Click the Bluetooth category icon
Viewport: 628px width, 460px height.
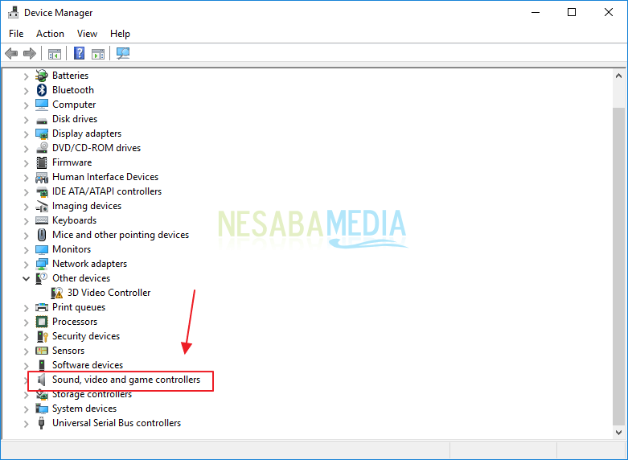pyautogui.click(x=42, y=90)
